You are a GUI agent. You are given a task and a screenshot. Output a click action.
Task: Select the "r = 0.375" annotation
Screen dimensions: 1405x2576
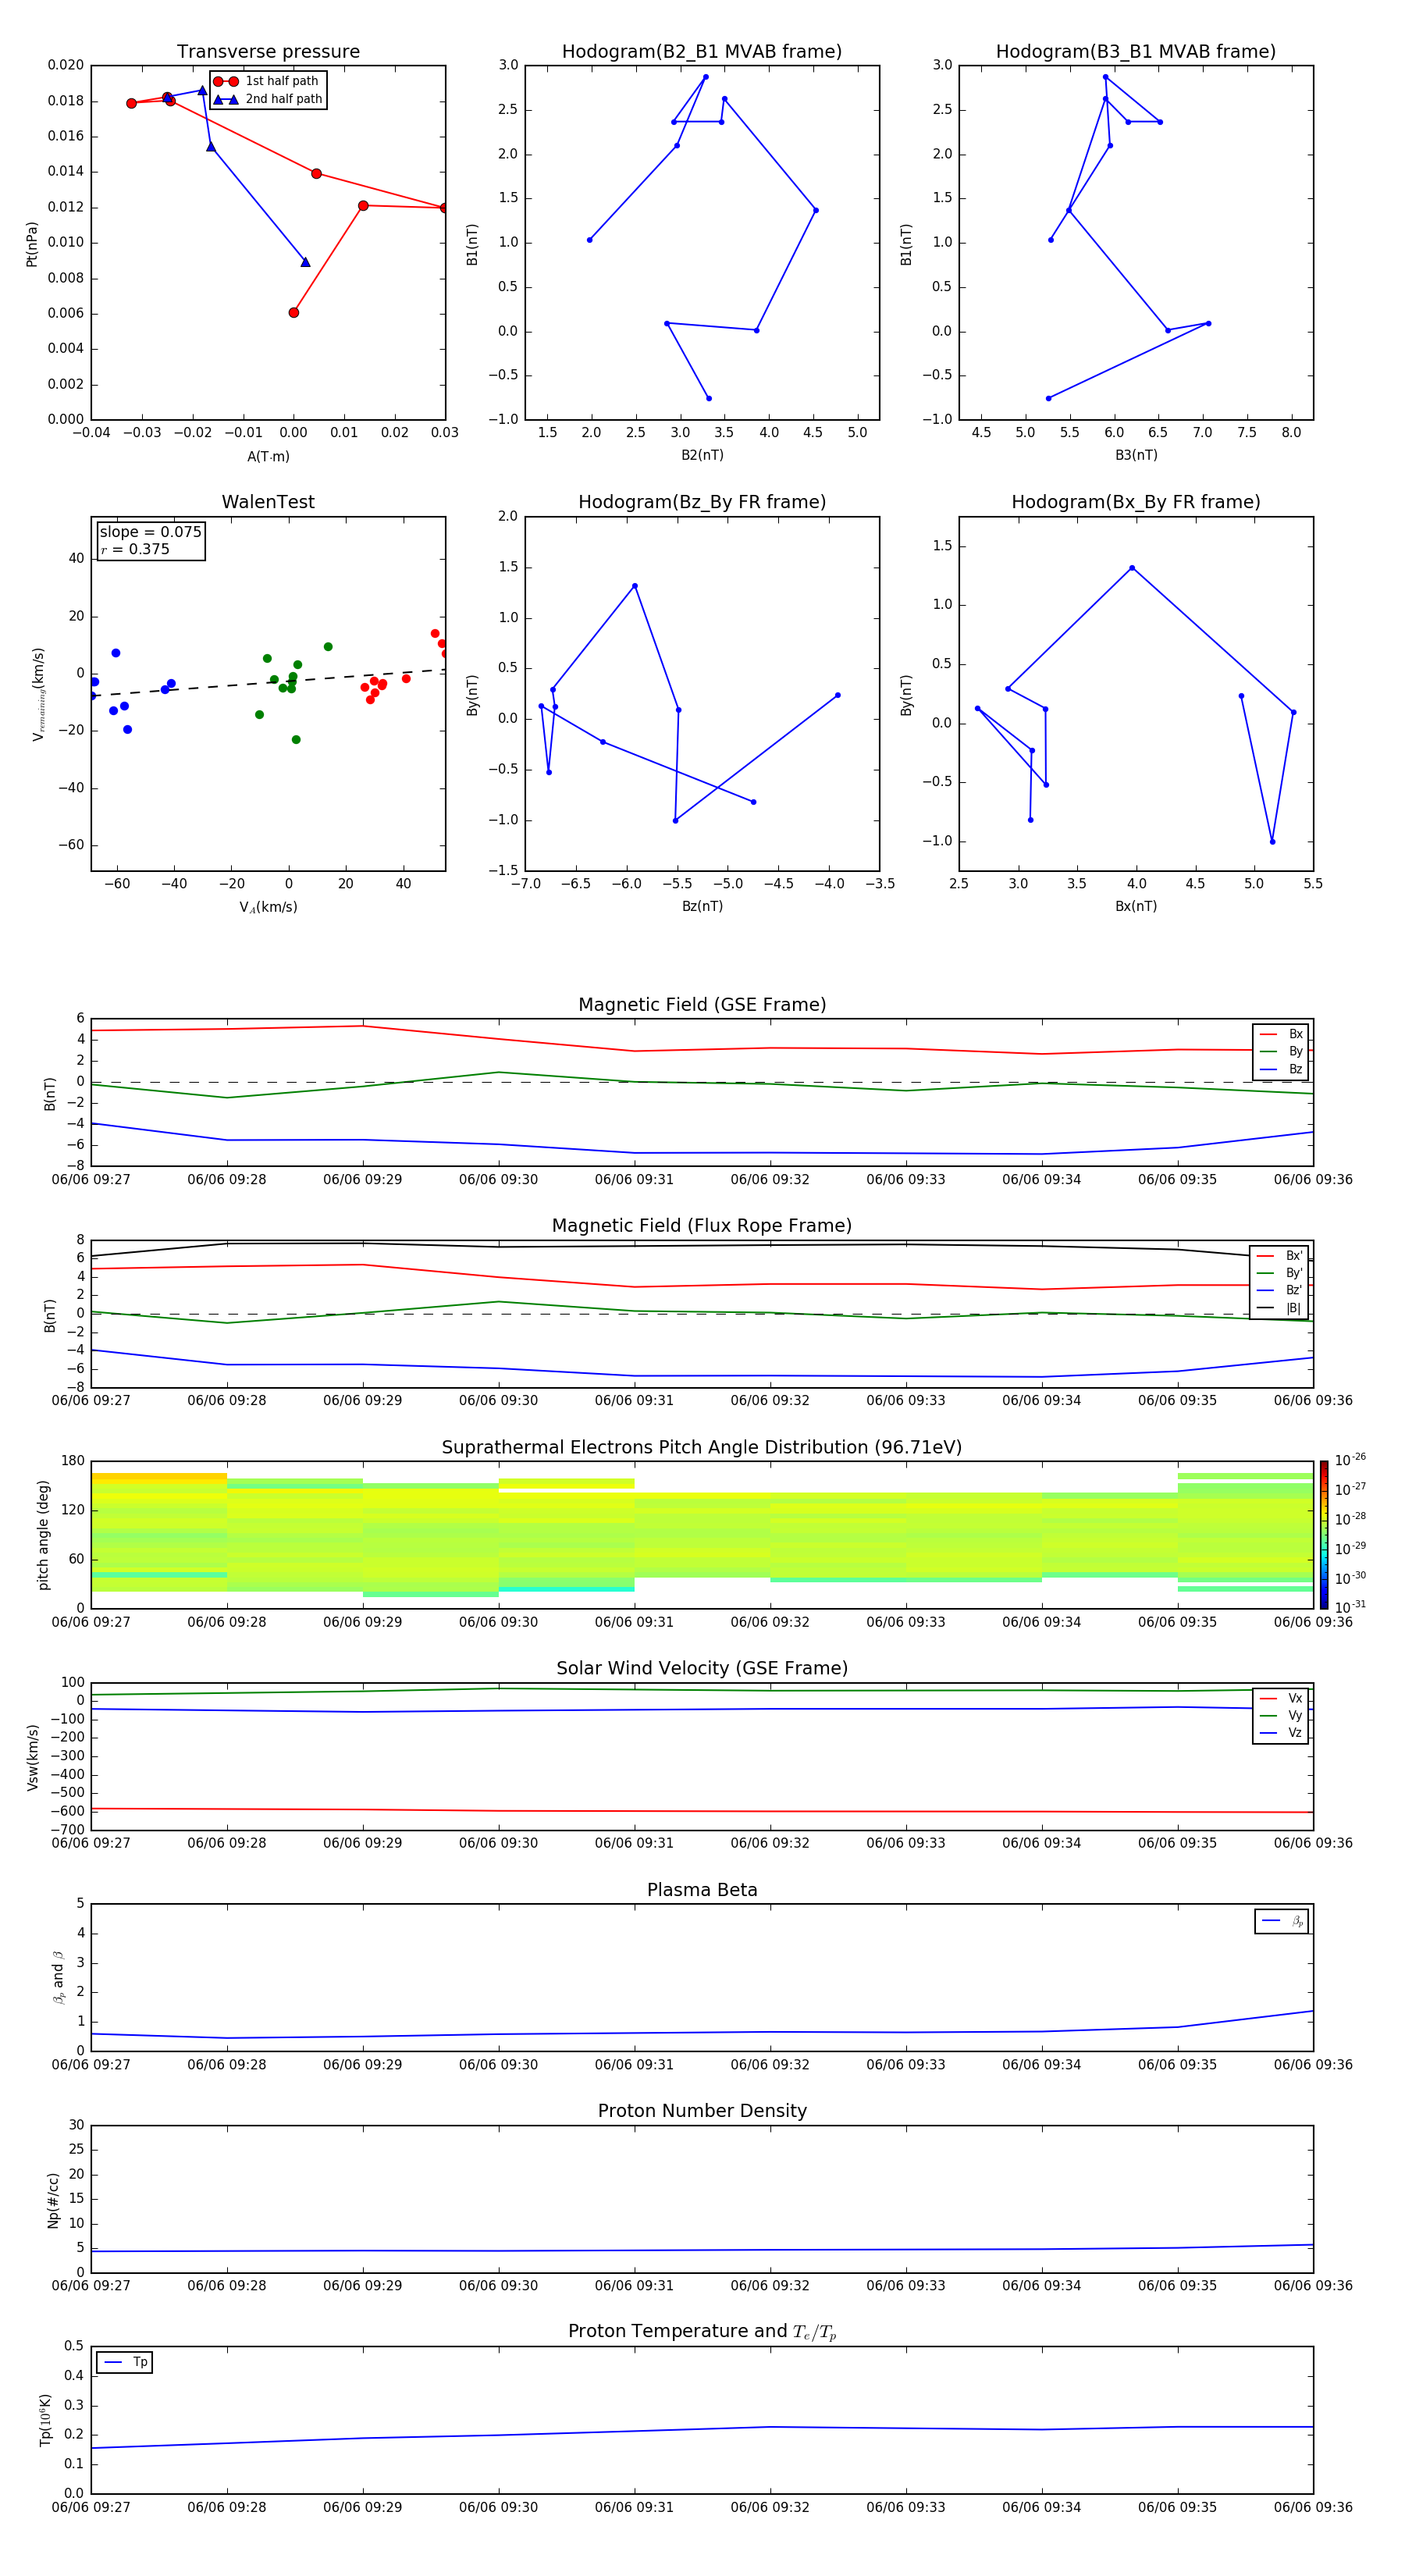coord(135,549)
